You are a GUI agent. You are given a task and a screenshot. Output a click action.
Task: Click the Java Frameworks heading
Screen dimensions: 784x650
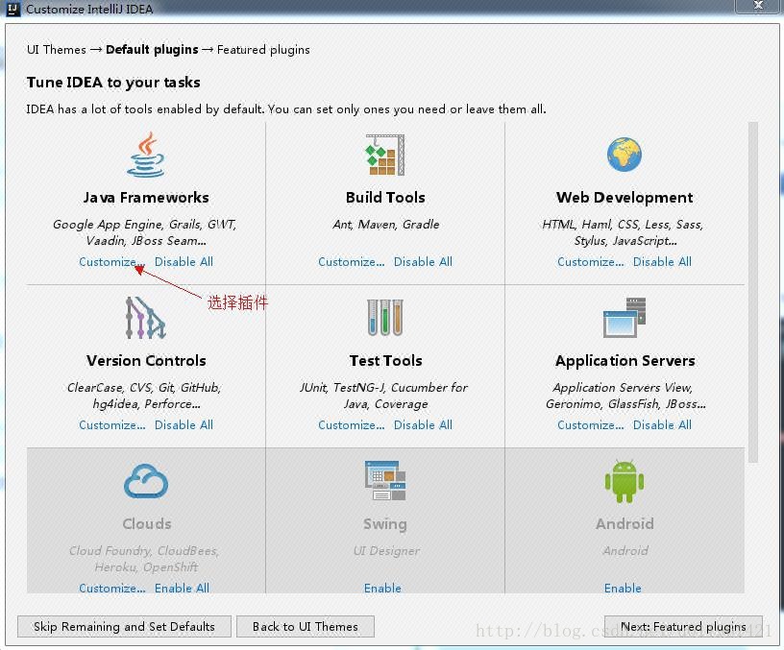[x=146, y=198]
